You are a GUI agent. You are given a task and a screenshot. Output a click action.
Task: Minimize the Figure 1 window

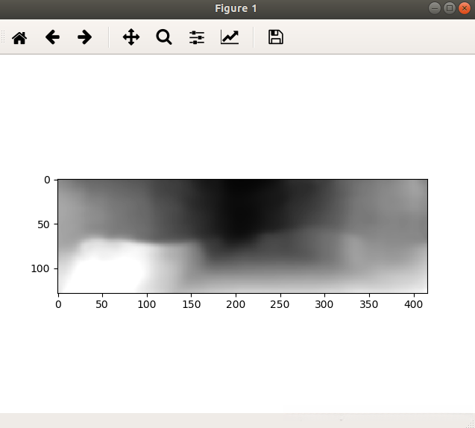click(435, 8)
